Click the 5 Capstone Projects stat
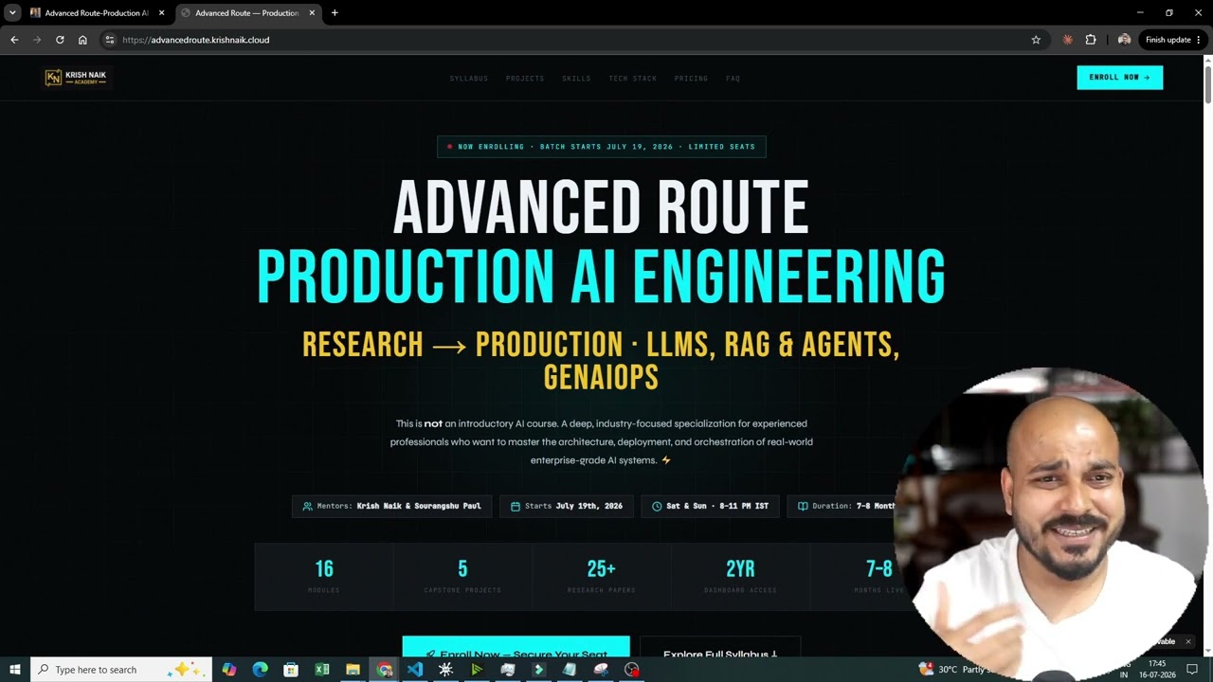This screenshot has height=682, width=1213. [462, 576]
